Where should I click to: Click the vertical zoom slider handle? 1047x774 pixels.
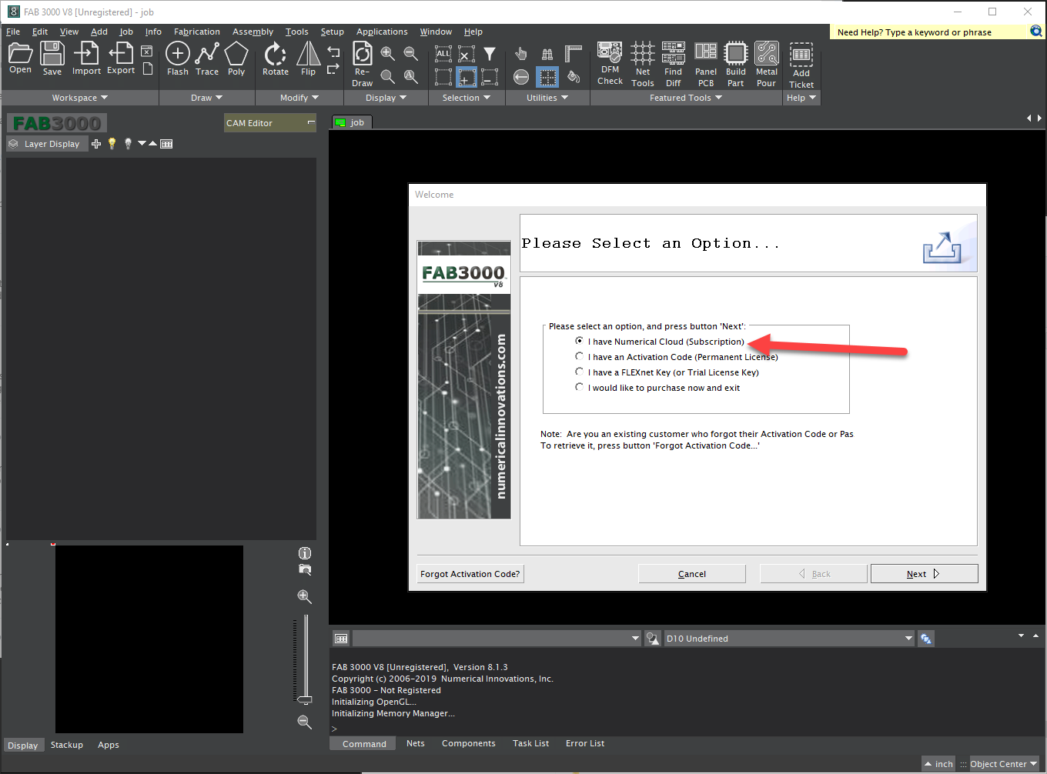pos(305,700)
